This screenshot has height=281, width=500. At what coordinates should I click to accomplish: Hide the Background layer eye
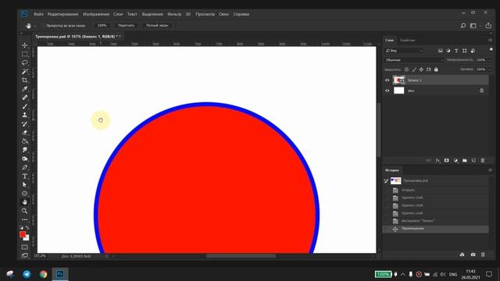387,91
